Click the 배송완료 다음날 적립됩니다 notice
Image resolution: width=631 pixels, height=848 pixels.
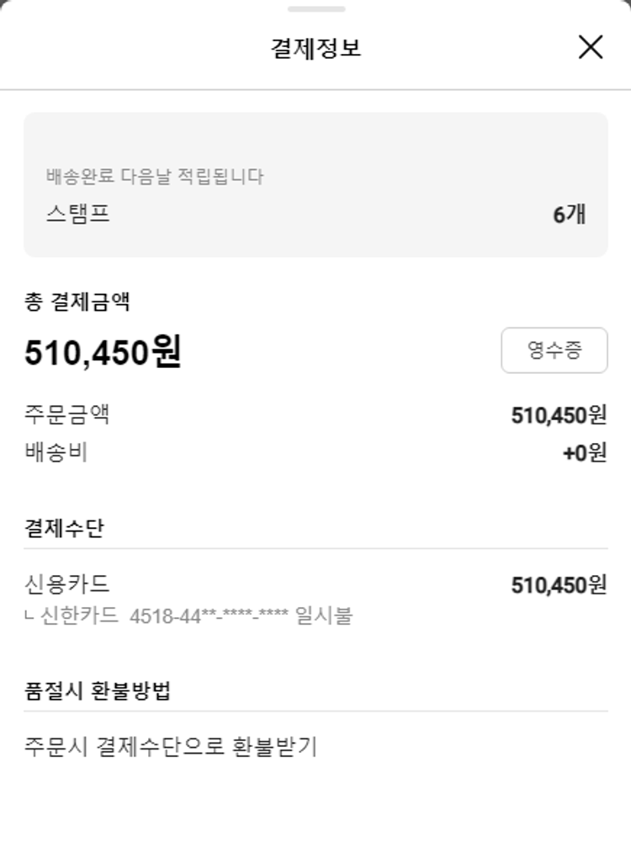point(155,177)
